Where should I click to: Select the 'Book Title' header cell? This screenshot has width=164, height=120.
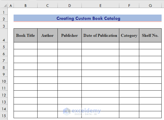[26, 35]
